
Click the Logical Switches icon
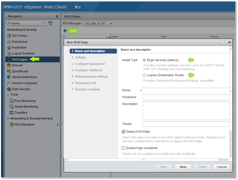click(9, 53)
